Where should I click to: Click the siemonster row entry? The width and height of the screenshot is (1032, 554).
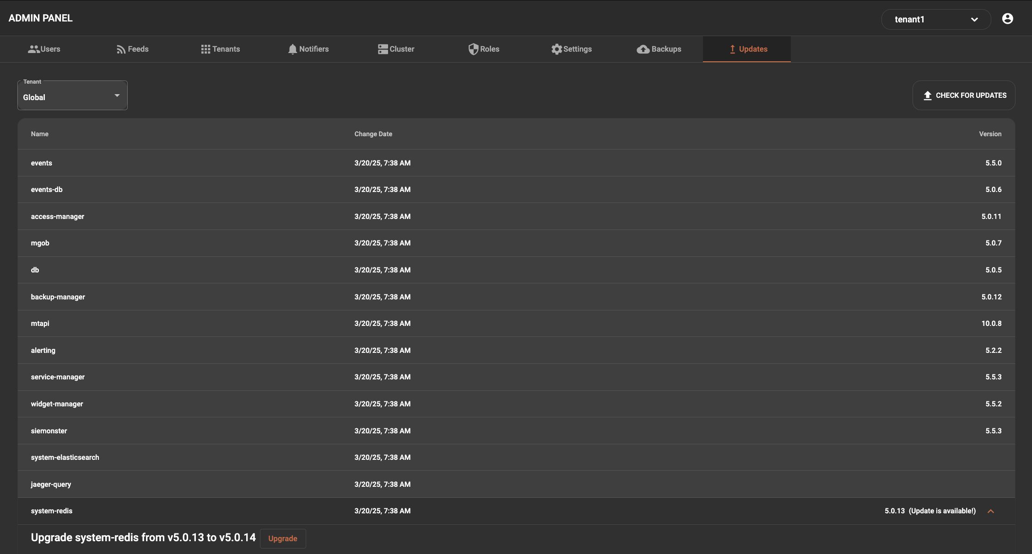[49, 431]
